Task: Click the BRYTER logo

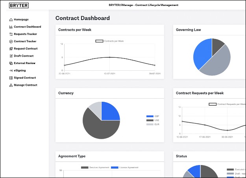Action: coord(19,6)
